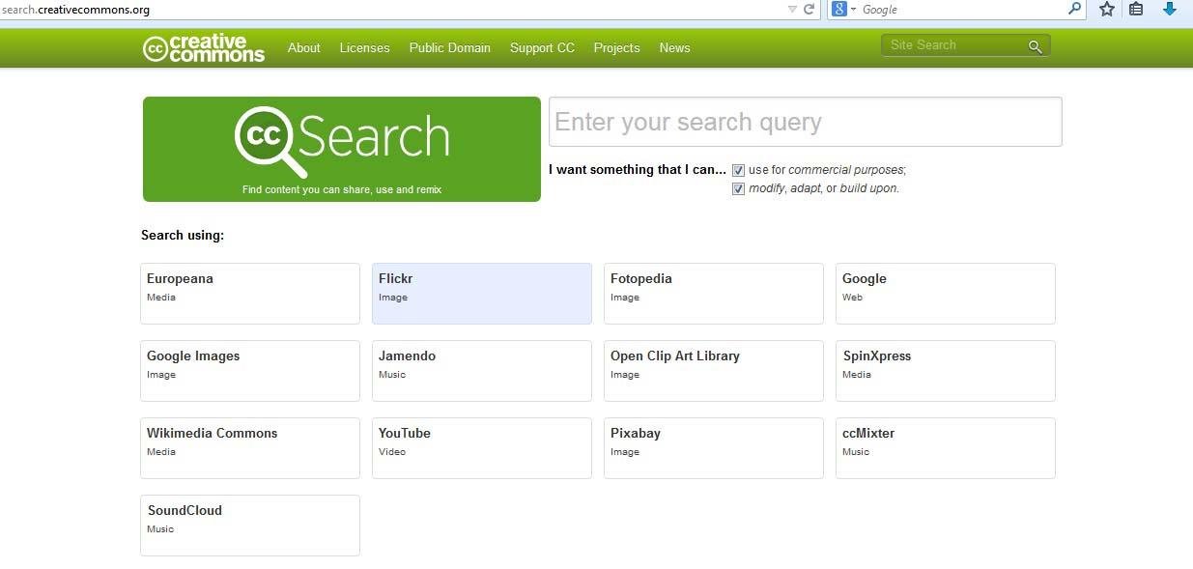Pick Open Clip Art Library source
Screen dimensions: 1193x569
[714, 371]
